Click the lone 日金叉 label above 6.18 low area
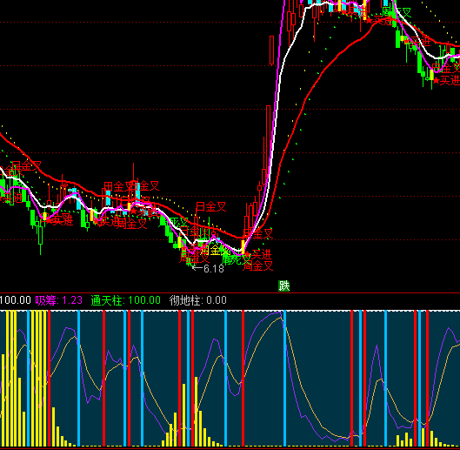The image size is (460, 450). 210,207
